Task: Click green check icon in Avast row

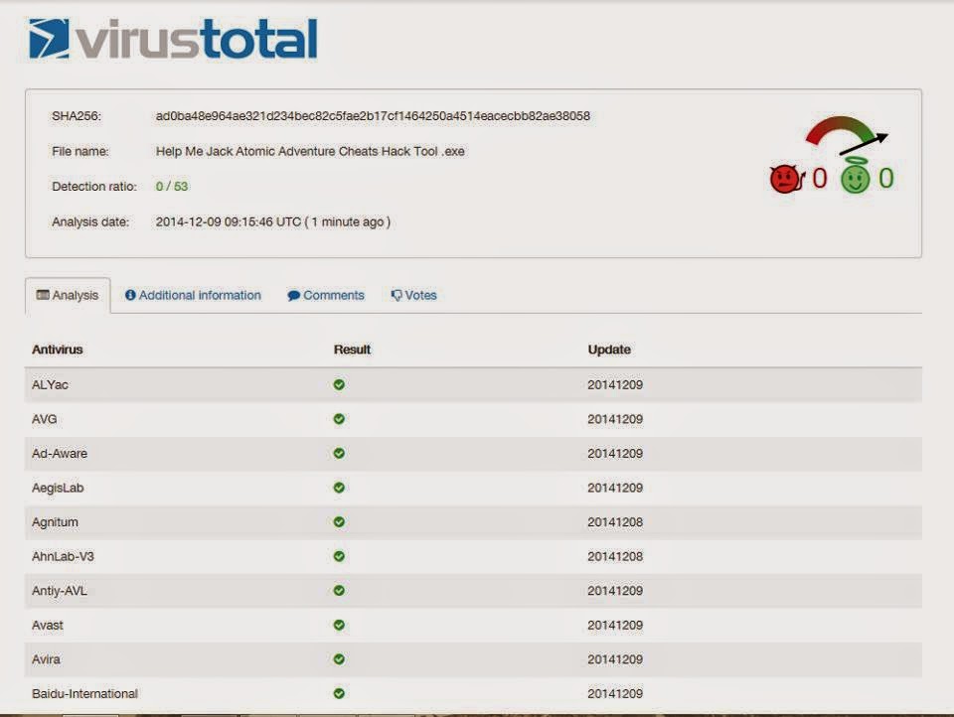Action: click(339, 626)
